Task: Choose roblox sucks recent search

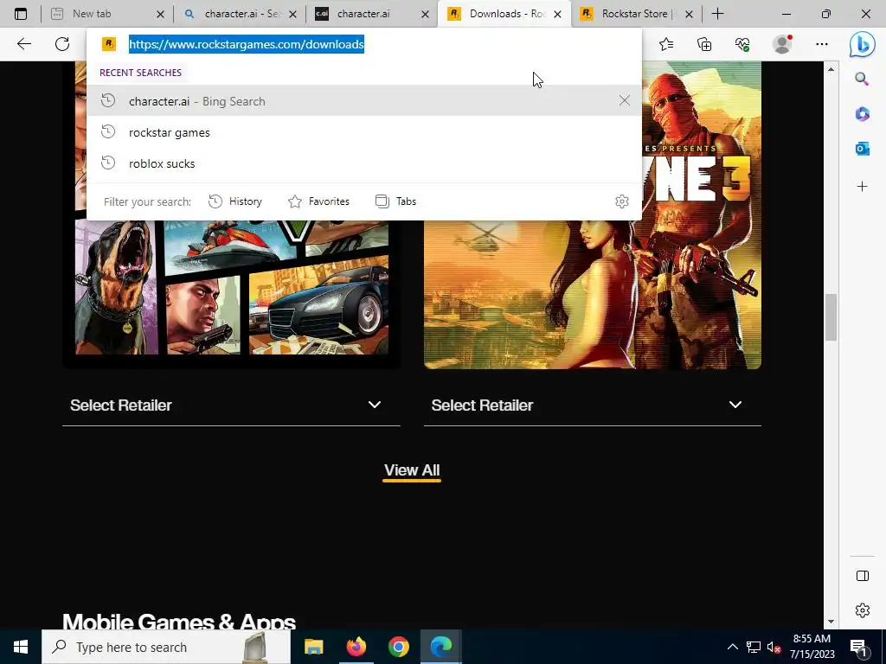Action: click(364, 163)
